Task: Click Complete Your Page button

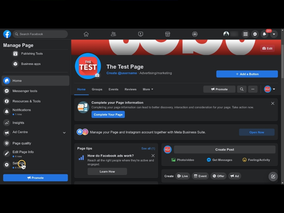Action: (108, 115)
